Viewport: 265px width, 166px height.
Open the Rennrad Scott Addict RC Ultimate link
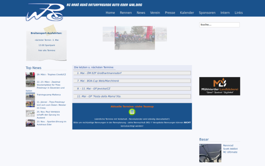click(231, 149)
